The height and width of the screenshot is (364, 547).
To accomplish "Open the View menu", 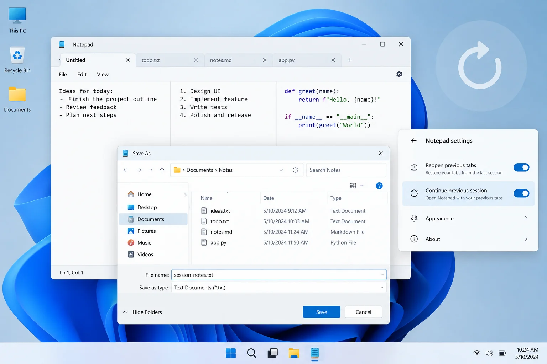I will pos(103,74).
